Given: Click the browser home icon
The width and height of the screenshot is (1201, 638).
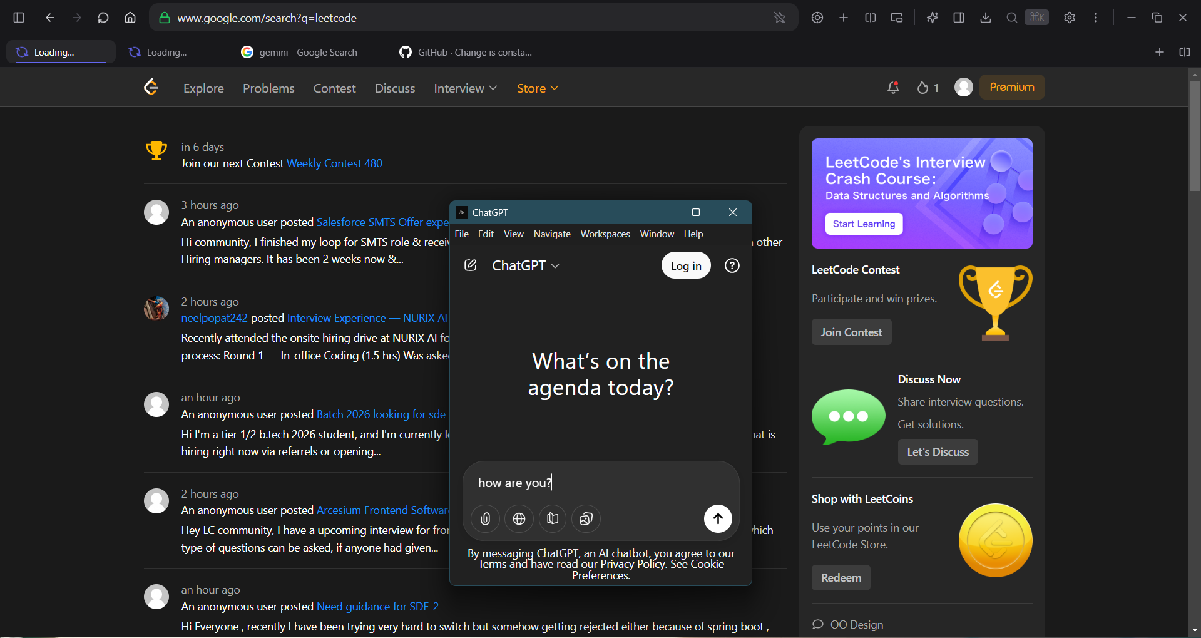Looking at the screenshot, I should pos(130,18).
